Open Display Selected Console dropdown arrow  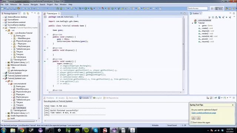(x=222, y=98)
